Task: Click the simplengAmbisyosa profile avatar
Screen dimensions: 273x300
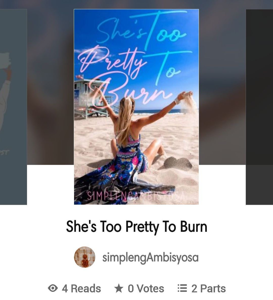Action: (85, 257)
